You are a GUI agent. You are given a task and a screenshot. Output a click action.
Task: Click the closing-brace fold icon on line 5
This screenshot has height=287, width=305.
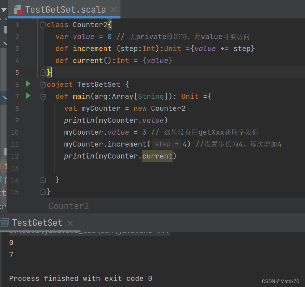click(x=43, y=72)
